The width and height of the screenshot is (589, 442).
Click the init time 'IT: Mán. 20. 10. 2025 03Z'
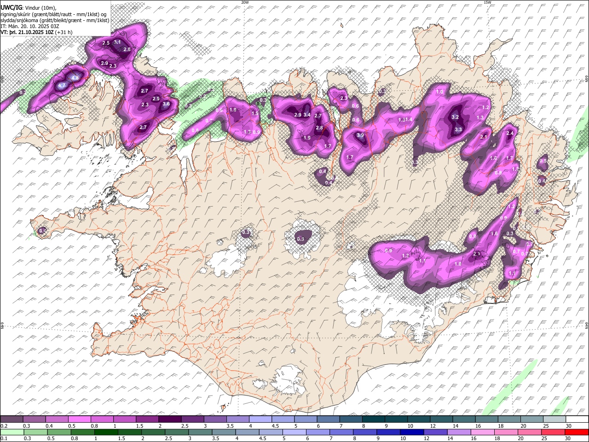tap(30, 26)
